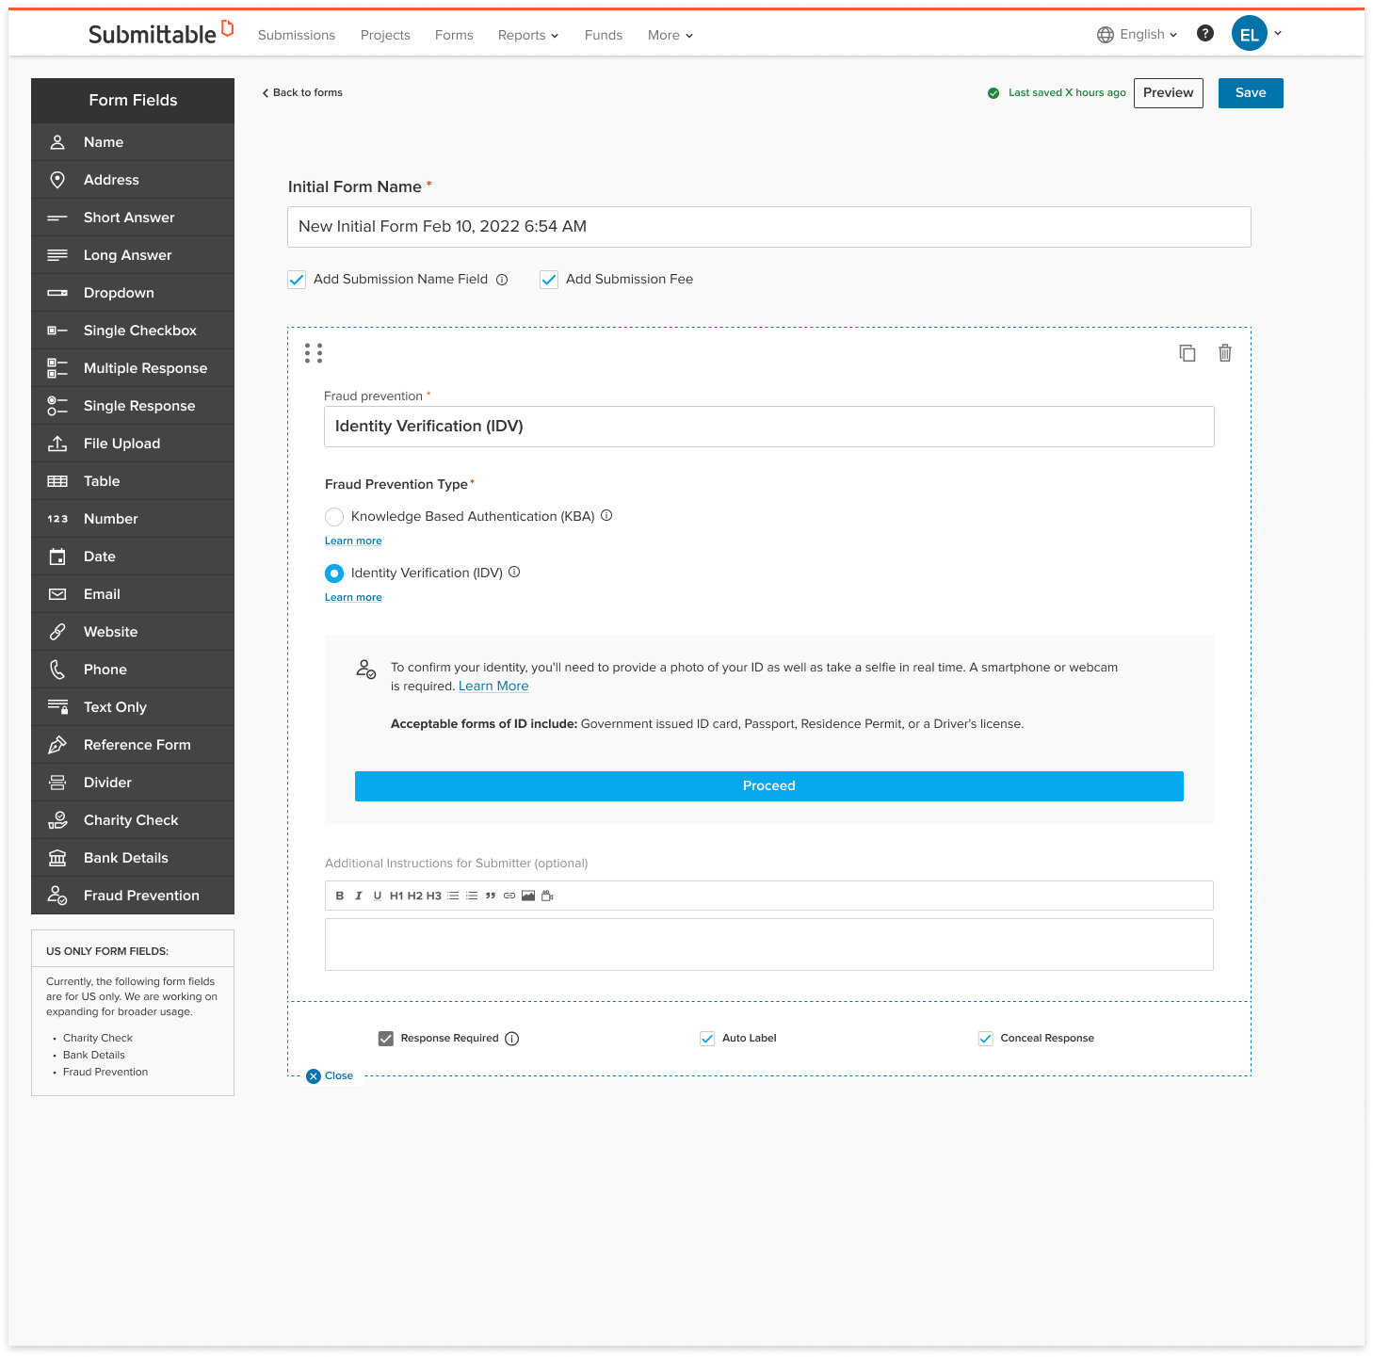The height and width of the screenshot is (1357, 1373).
Task: Open the English language selector
Action: coord(1138,34)
